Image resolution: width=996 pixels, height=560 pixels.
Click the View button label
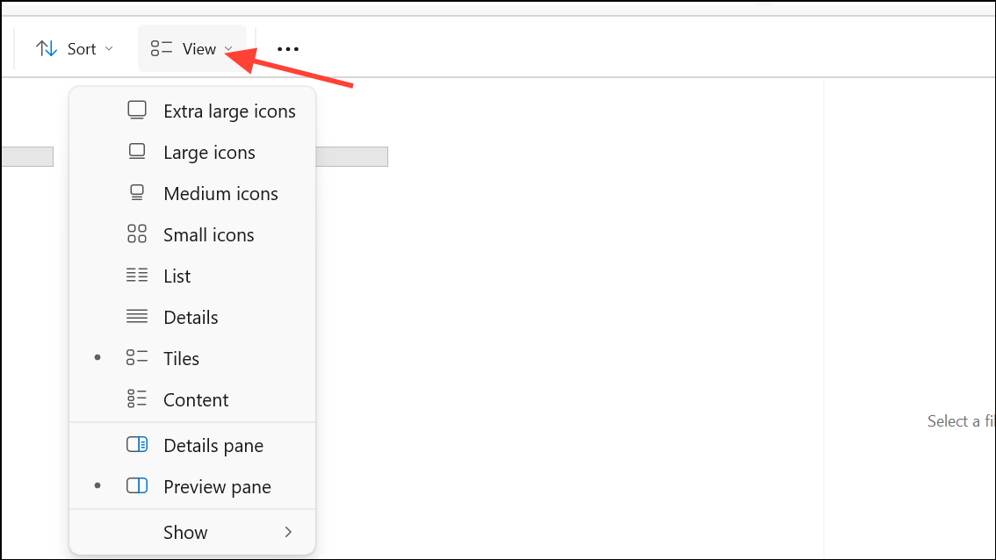tap(198, 49)
